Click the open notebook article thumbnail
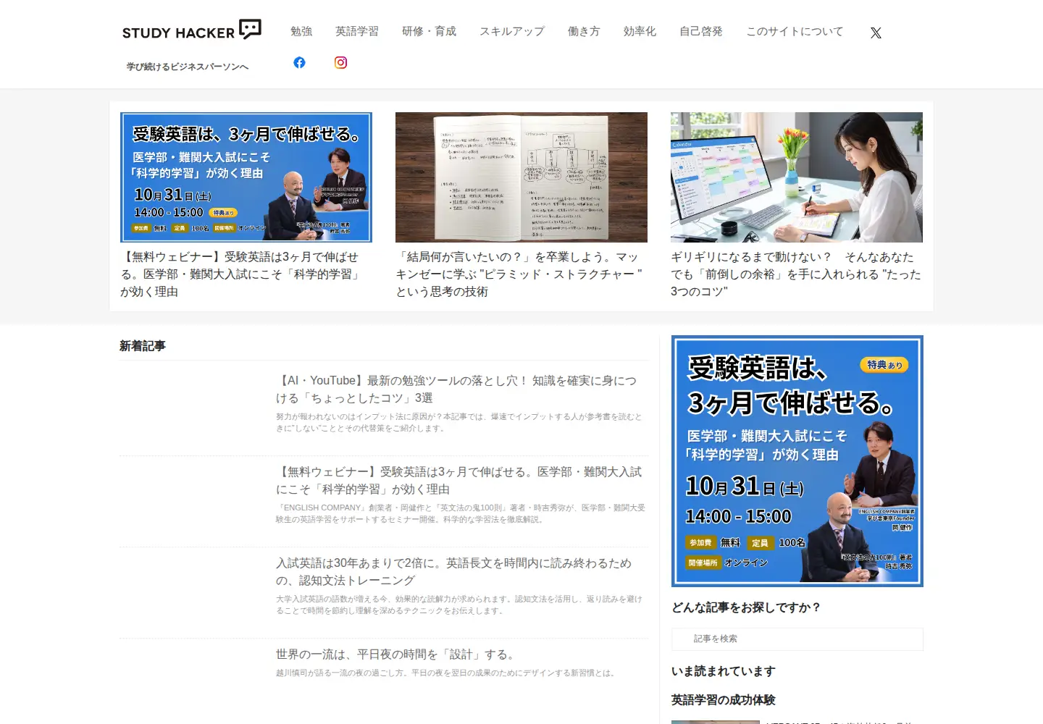This screenshot has width=1043, height=724. click(521, 177)
